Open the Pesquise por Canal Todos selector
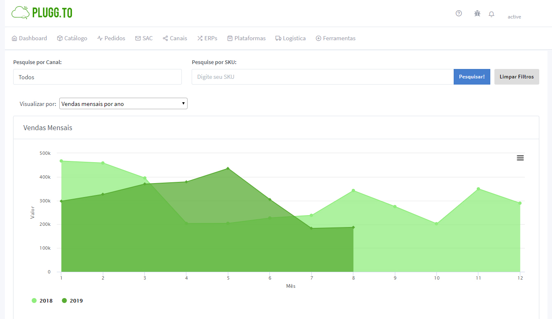The height and width of the screenshot is (319, 552). 97,77
